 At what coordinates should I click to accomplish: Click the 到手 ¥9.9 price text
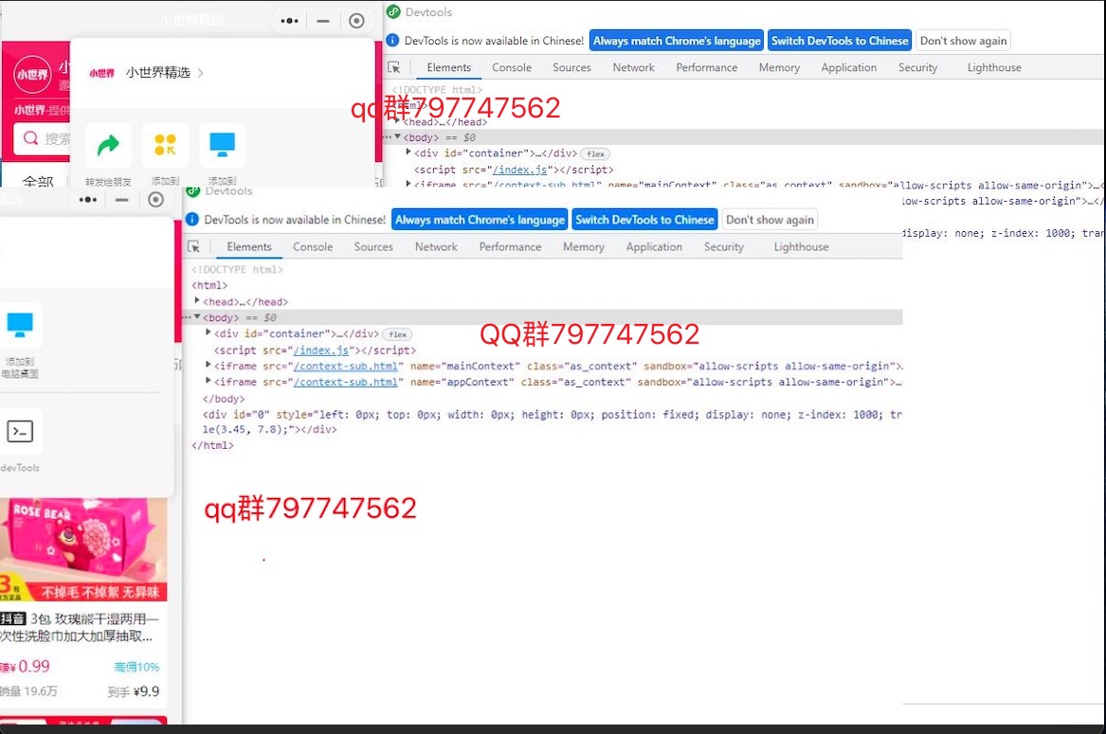coord(134,691)
